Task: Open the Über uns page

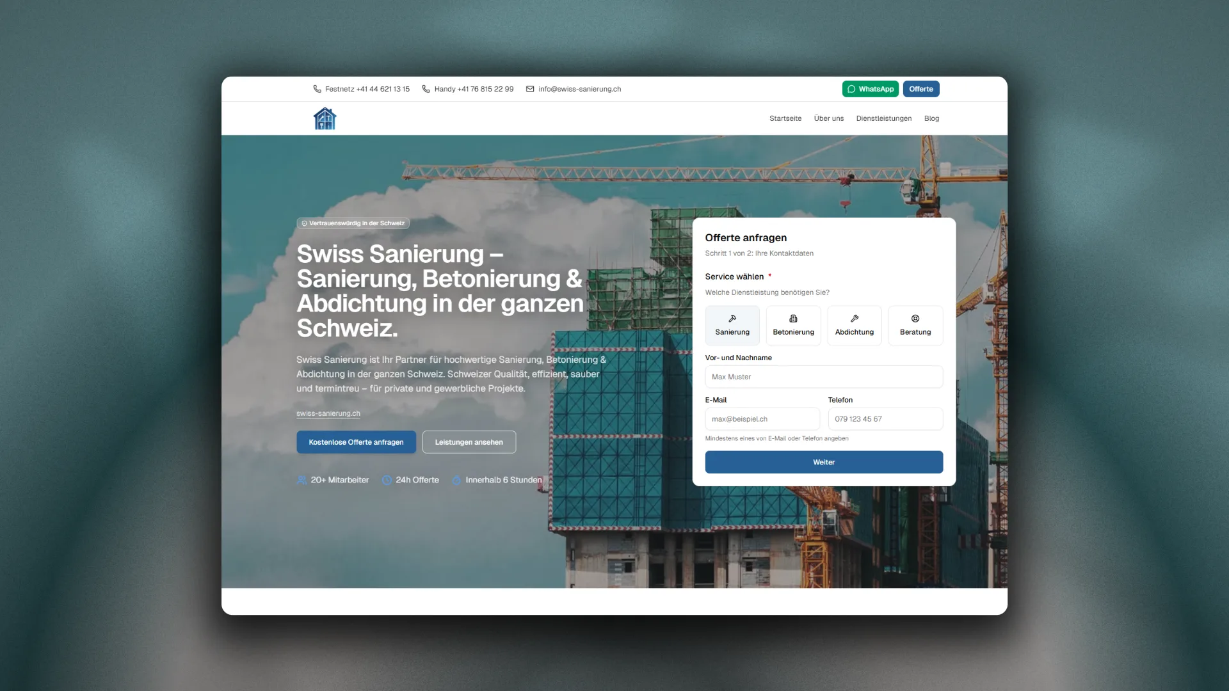Action: click(829, 118)
